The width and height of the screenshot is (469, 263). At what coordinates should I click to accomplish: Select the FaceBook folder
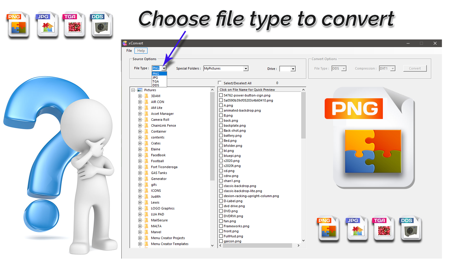tap(158, 155)
